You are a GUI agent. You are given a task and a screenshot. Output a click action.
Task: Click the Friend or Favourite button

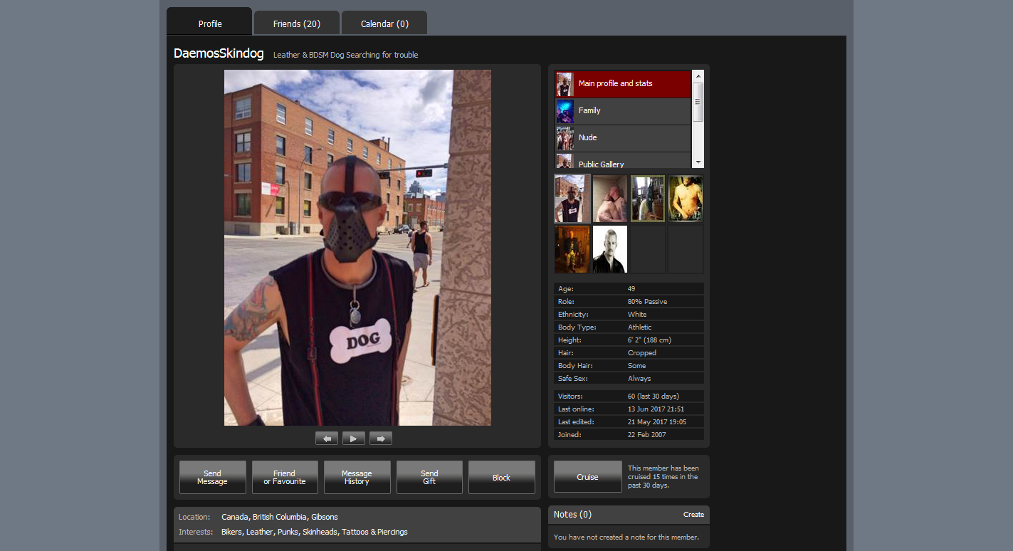[x=285, y=477]
